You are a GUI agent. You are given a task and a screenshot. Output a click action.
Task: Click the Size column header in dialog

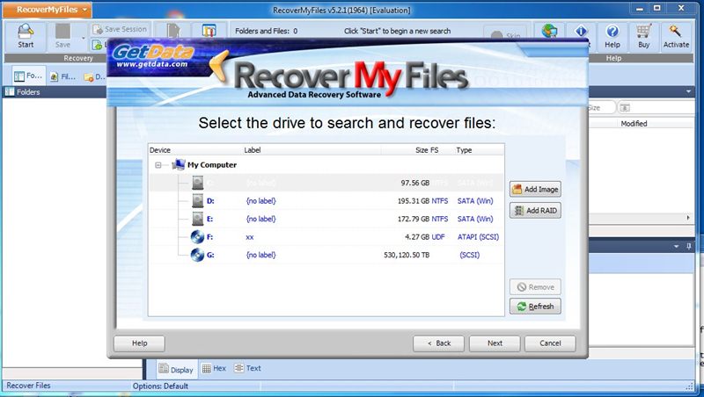click(422, 149)
